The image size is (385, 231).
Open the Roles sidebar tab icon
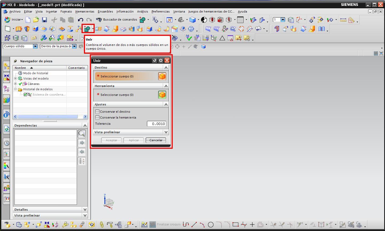(6, 188)
